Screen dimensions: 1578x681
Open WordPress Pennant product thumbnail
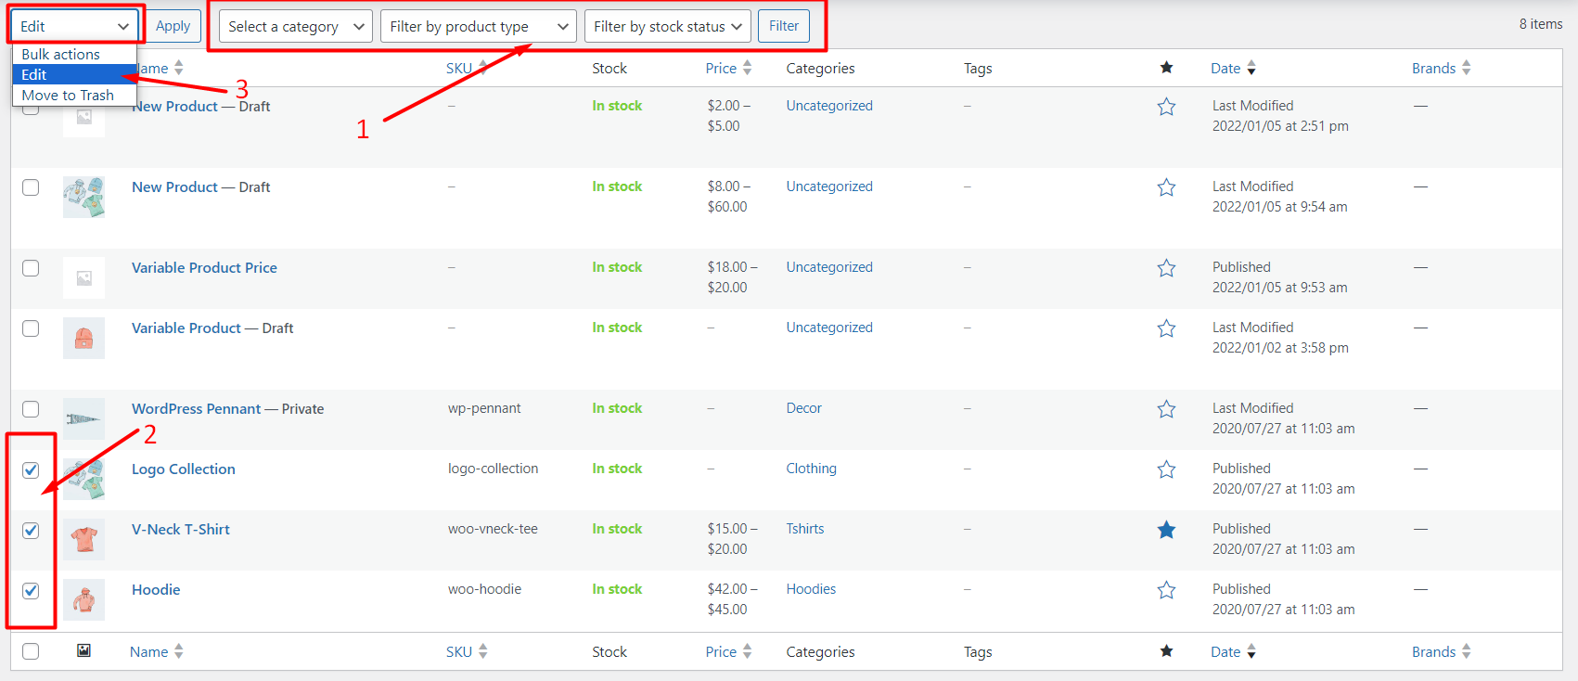[83, 418]
